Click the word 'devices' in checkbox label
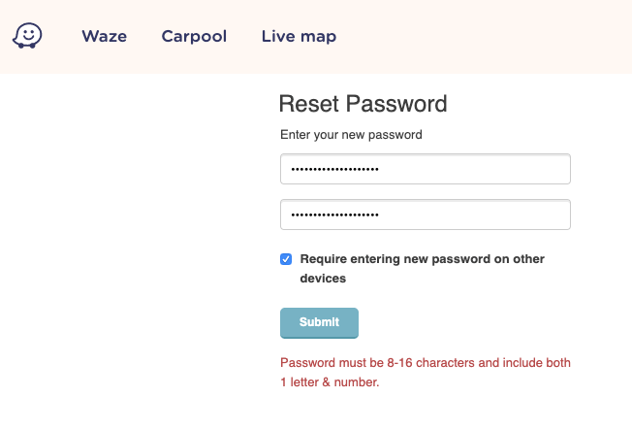Image resolution: width=632 pixels, height=430 pixels. pos(323,278)
